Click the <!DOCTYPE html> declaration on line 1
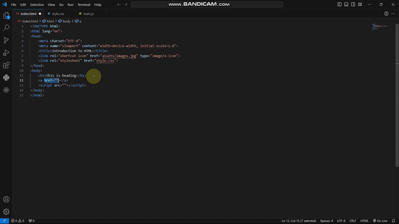Viewport: 399px width, 224px height. [45, 26]
